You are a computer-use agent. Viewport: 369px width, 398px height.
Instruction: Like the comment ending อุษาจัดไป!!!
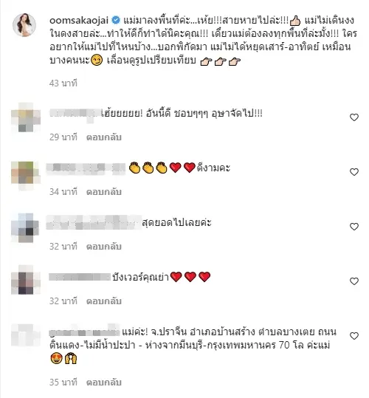[354, 117]
